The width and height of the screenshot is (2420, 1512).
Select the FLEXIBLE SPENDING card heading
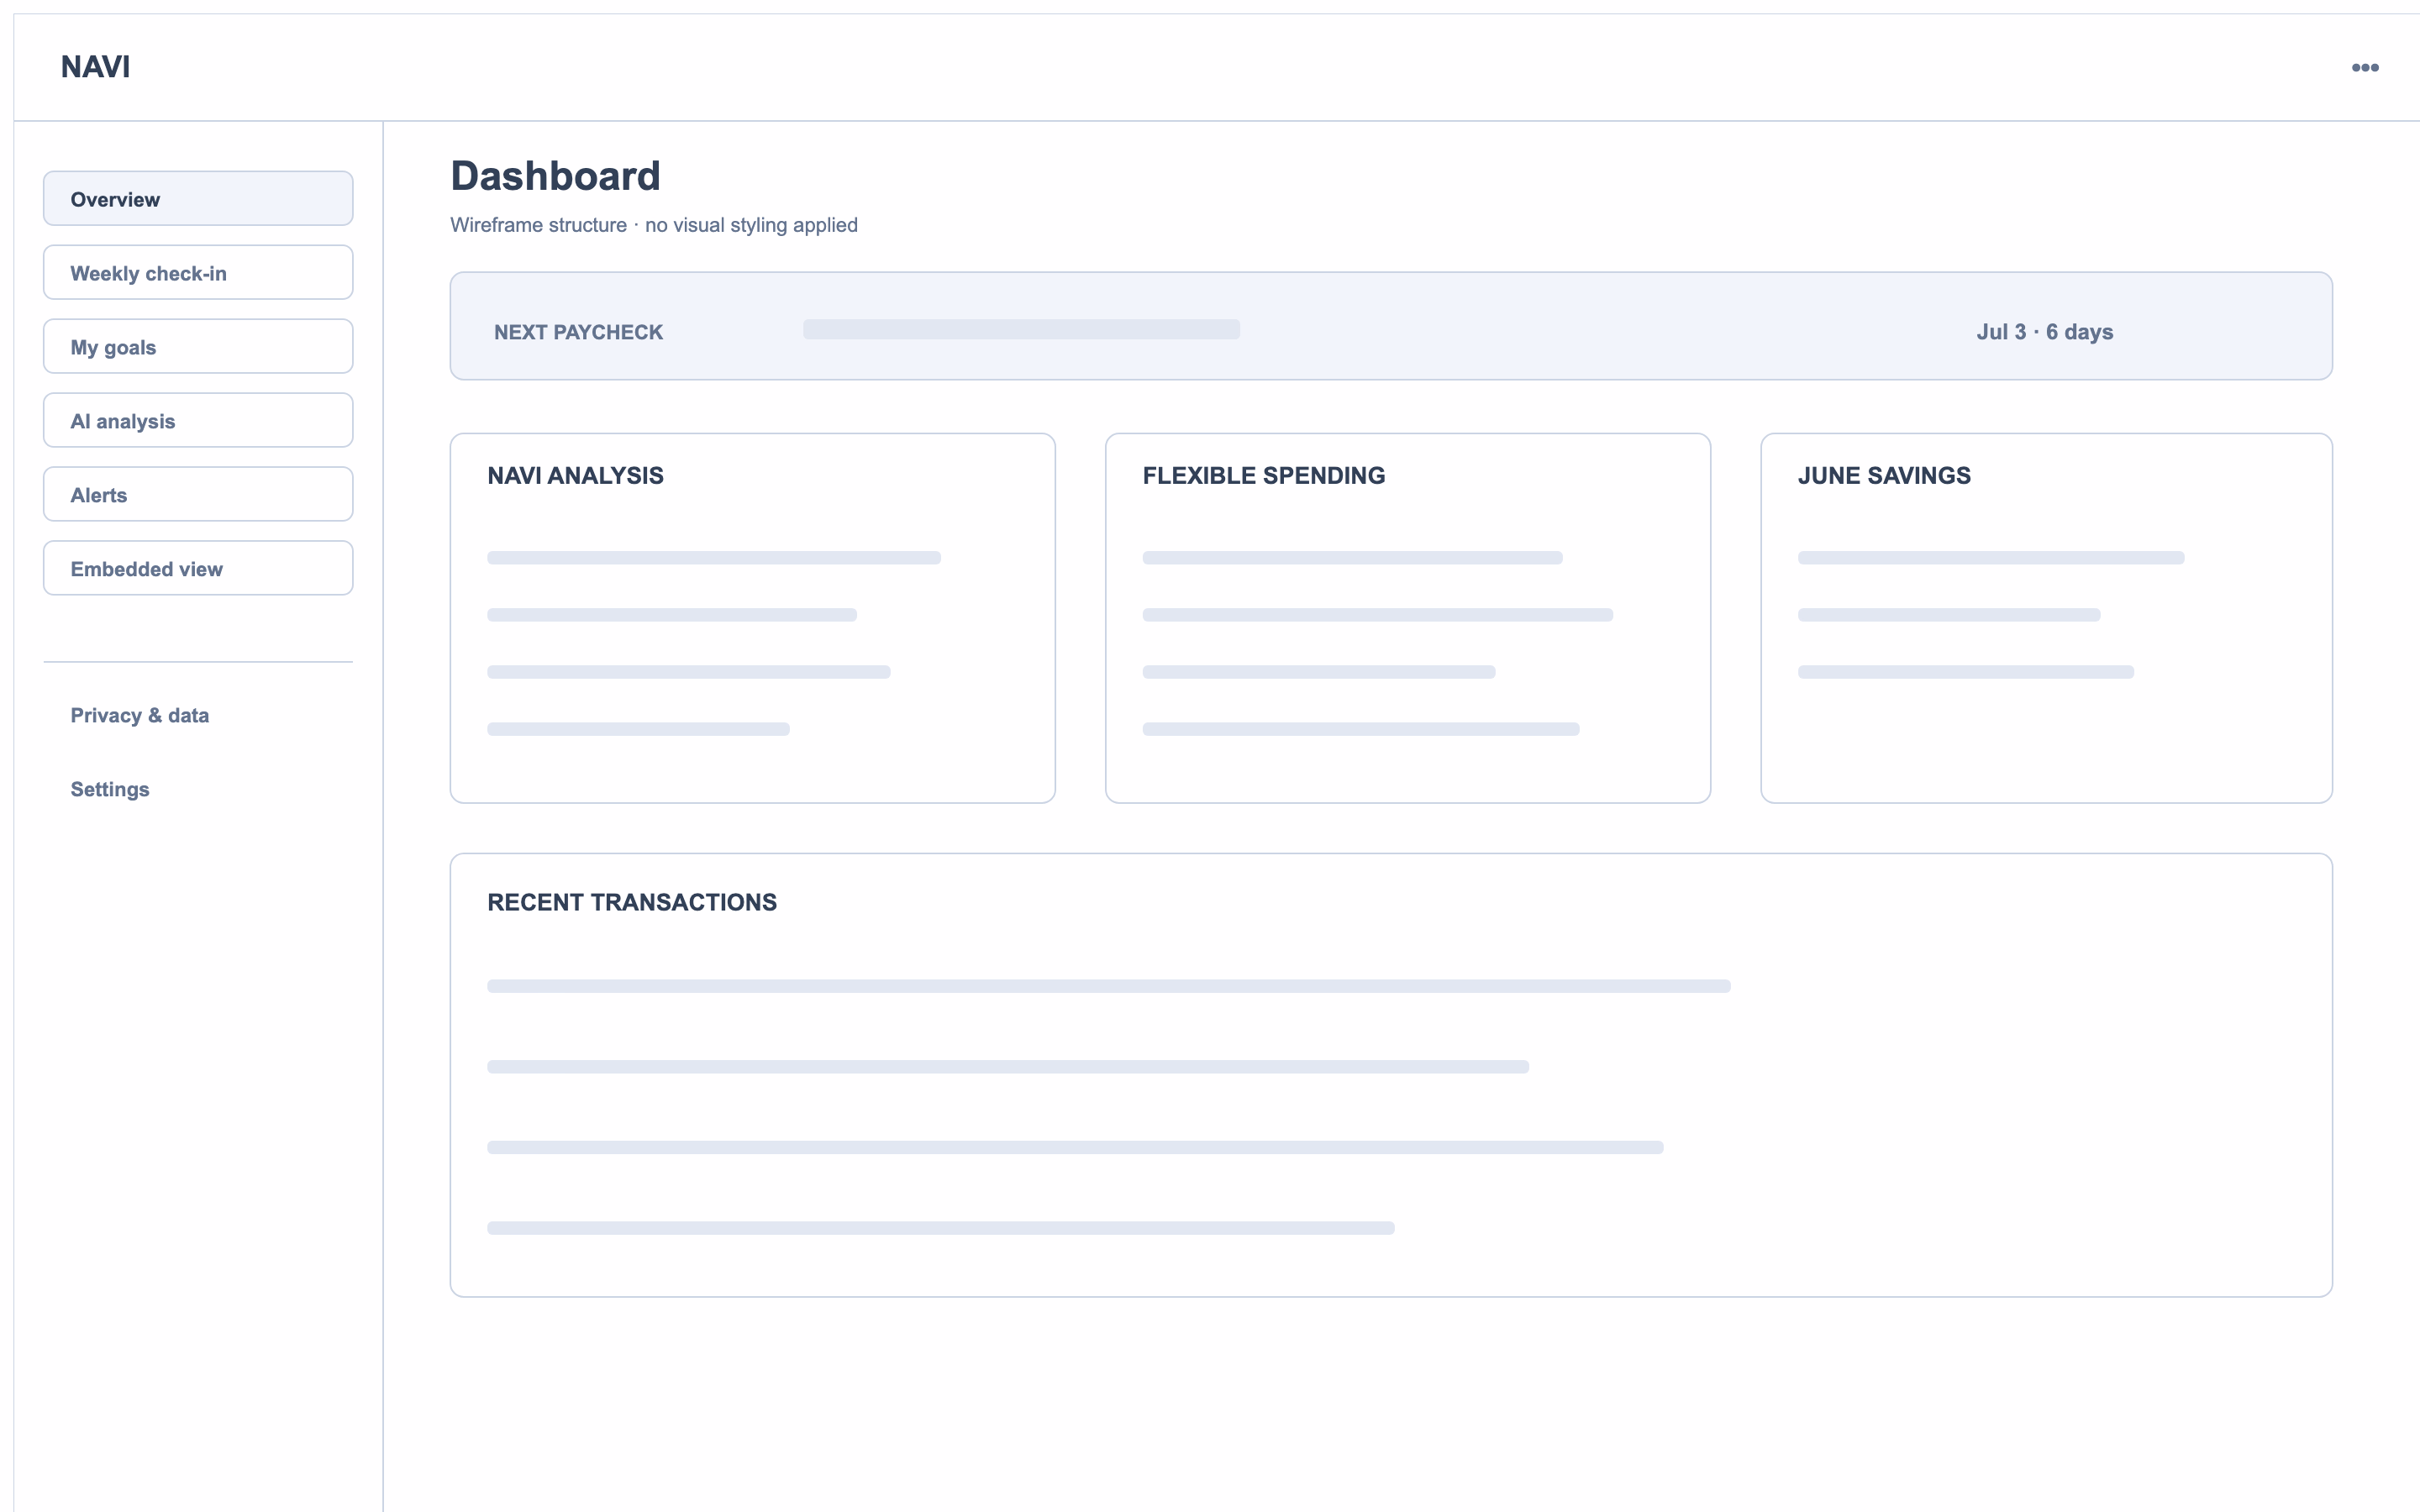[x=1264, y=476]
